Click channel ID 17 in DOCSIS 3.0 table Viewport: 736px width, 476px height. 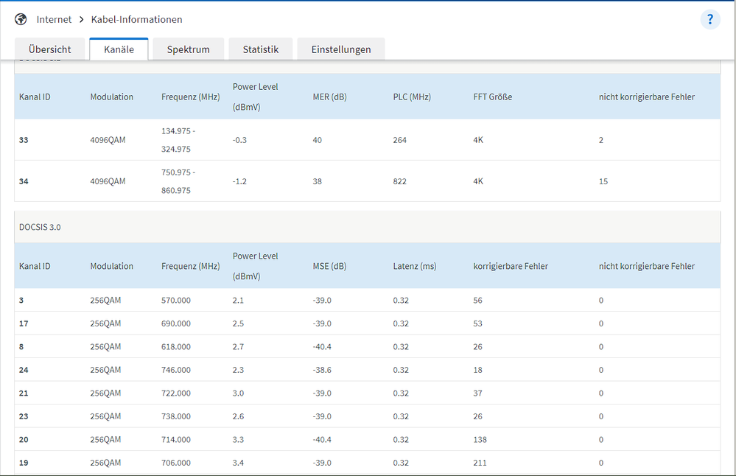[24, 323]
